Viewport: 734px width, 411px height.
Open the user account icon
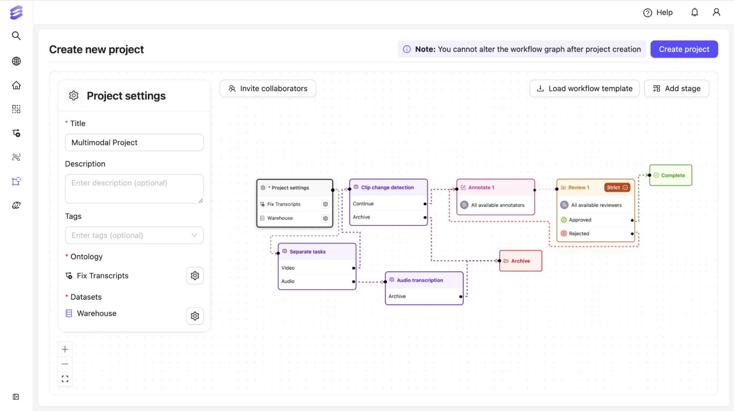pyautogui.click(x=716, y=12)
